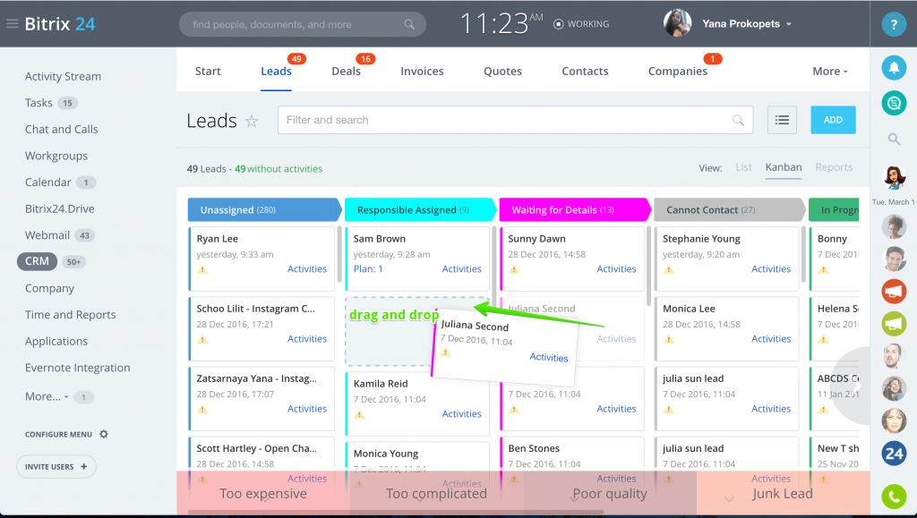Click Yana Prokopets profile avatar
This screenshot has width=917, height=518.
(677, 23)
